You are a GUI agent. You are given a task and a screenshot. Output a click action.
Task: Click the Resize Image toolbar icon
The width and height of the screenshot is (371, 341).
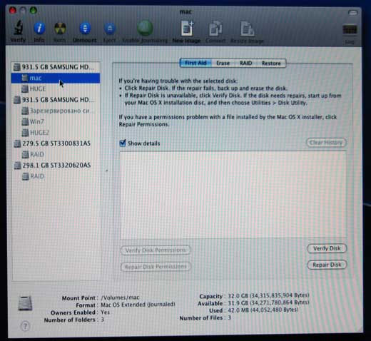tap(247, 29)
